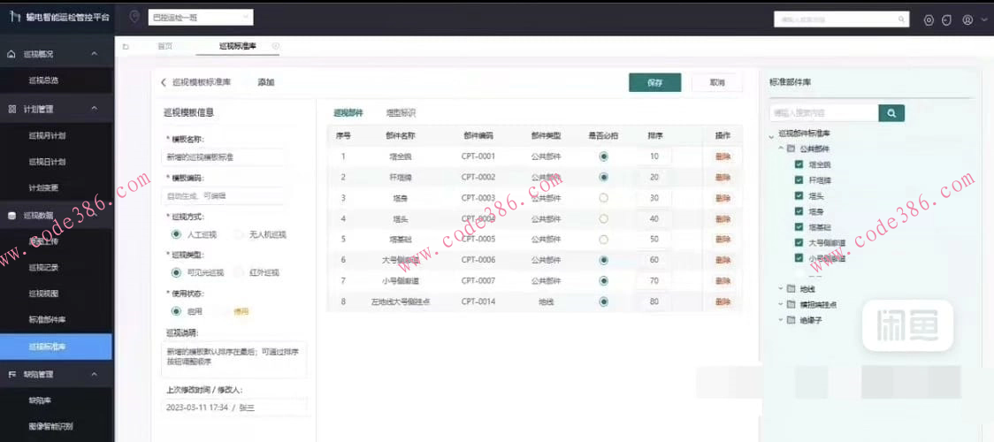Close the 巡视标准库 tab with its x icon
994x442 pixels.
tap(276, 46)
